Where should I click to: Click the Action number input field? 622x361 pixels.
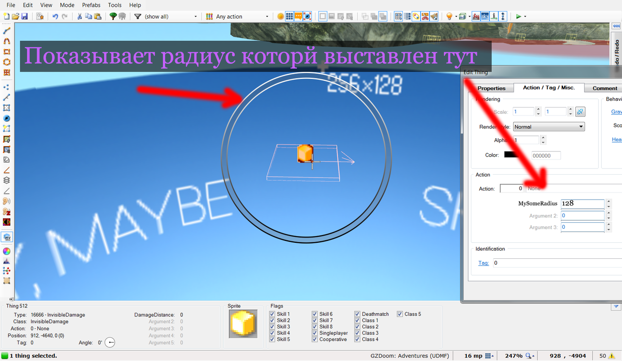tap(512, 188)
